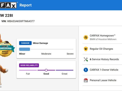The image size is (122, 91).
Task: Click the Severe label under damage bar
Action: 70,54
